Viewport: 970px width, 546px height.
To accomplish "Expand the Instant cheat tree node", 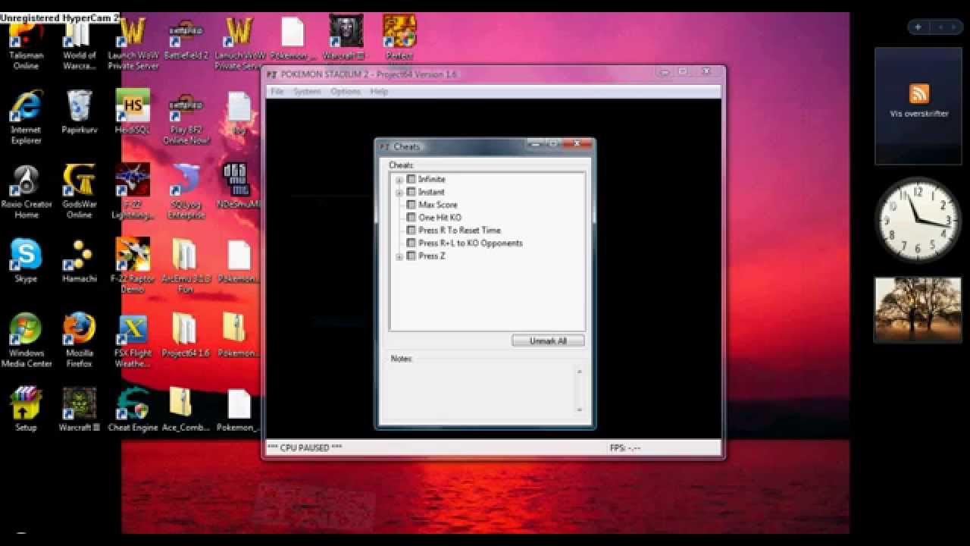I will 399,193.
